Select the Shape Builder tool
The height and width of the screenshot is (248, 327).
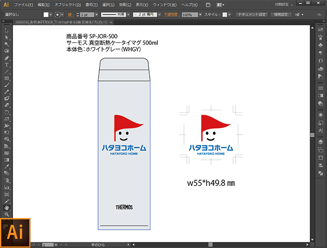tap(7, 139)
